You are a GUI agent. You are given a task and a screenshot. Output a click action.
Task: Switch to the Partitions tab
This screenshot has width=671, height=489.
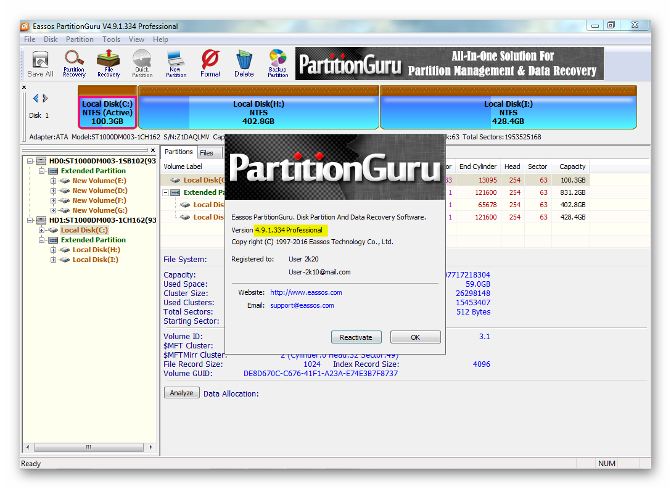click(x=178, y=152)
